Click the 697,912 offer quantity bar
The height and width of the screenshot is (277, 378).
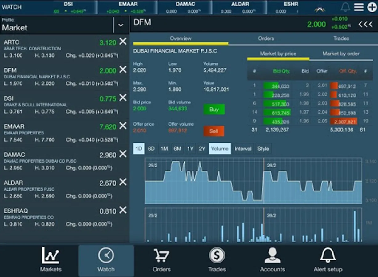(344, 86)
